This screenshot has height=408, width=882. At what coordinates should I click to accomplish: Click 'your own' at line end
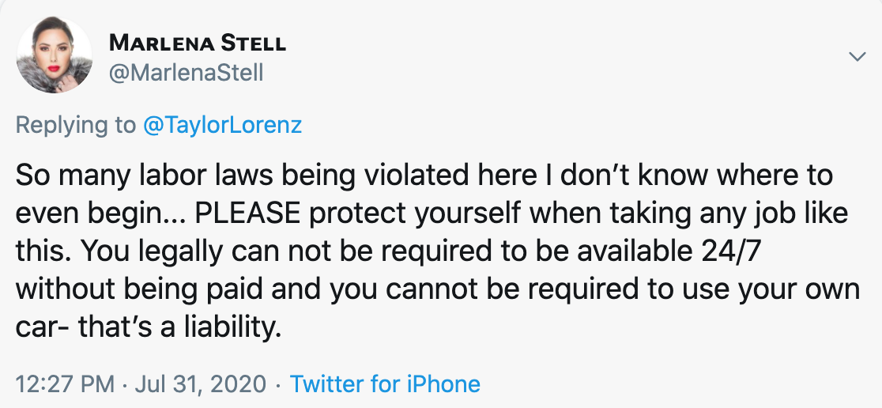[808, 291]
